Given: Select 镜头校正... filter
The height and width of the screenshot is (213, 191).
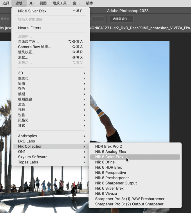Looking at the screenshot, I should pyautogui.click(x=51, y=52).
